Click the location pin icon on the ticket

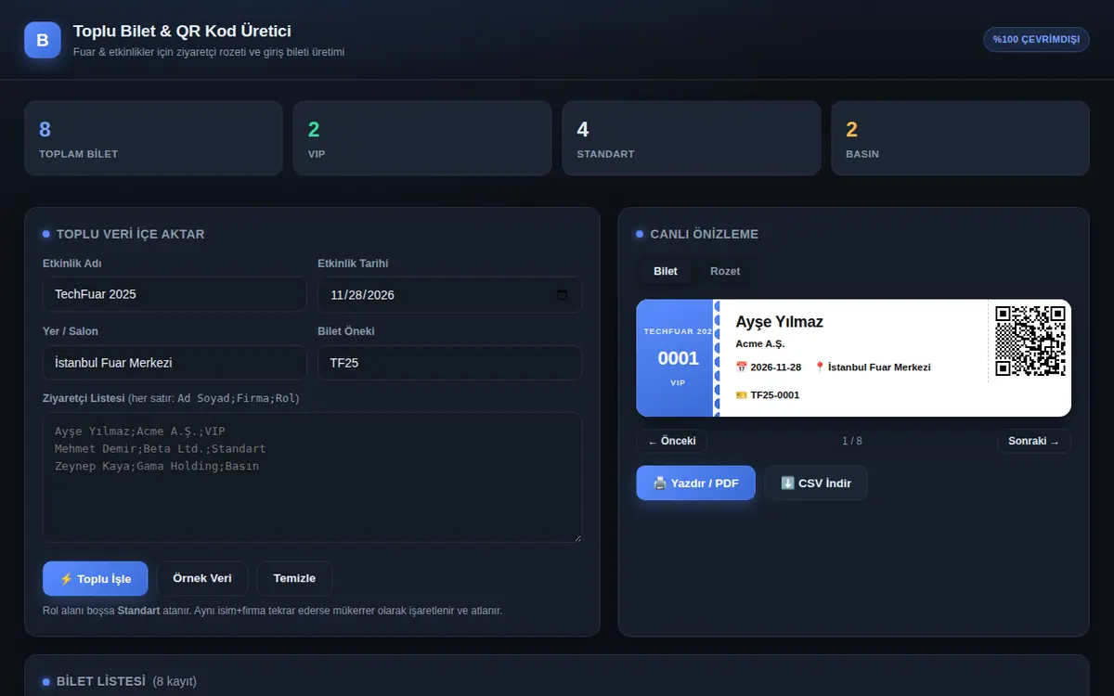tap(820, 367)
